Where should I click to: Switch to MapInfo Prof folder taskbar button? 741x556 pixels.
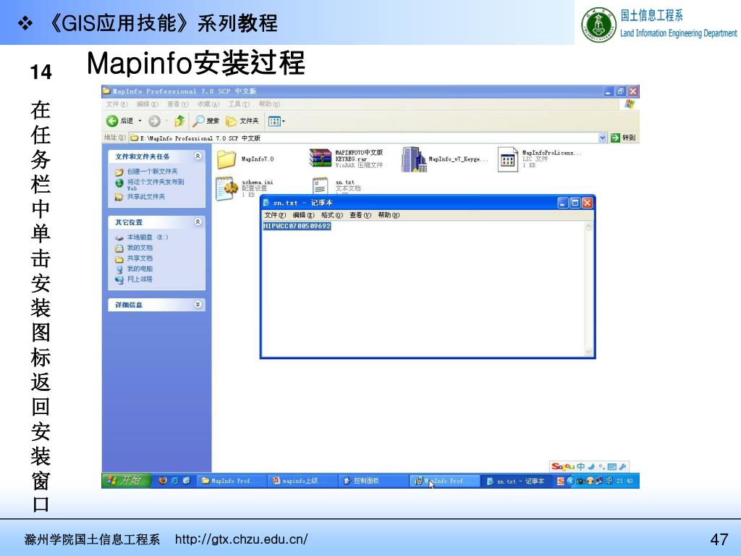(231, 481)
